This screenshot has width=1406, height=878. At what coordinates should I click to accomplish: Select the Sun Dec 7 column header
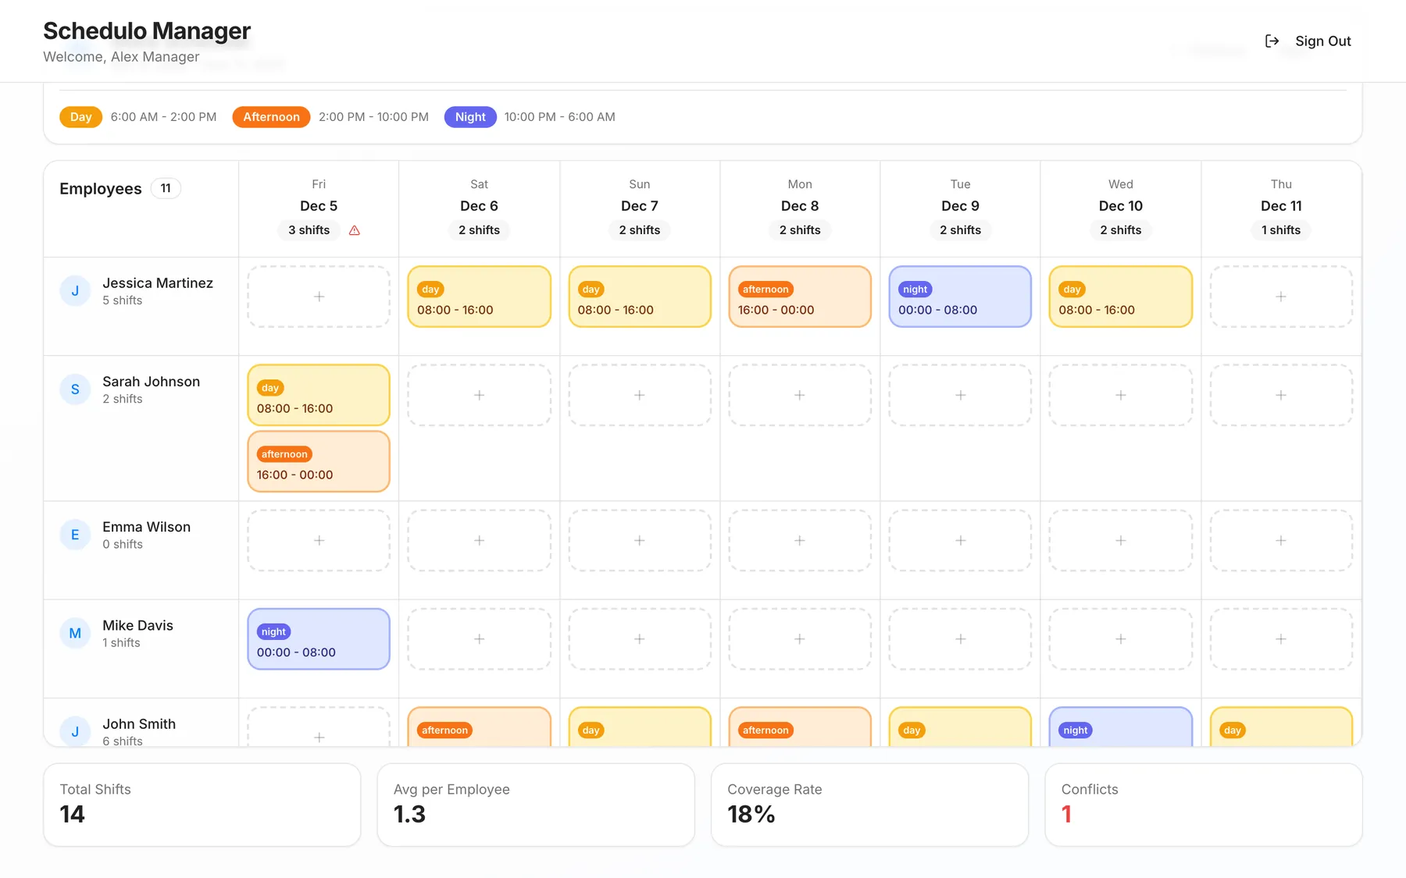point(640,208)
